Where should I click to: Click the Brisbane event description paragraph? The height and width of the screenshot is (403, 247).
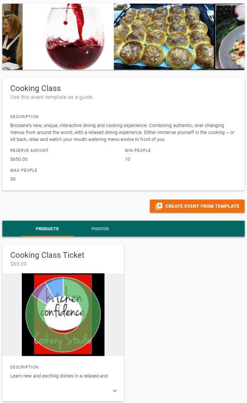[123, 132]
